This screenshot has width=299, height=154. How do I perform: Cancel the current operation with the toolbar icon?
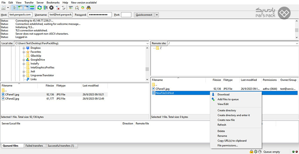click(x=51, y=8)
